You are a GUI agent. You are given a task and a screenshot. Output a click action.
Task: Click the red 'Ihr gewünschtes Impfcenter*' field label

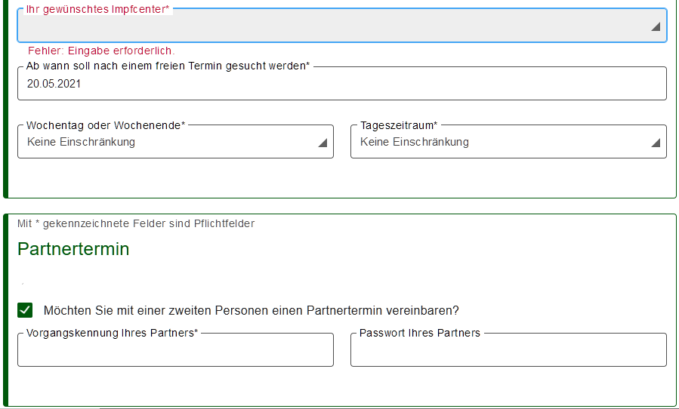point(98,9)
